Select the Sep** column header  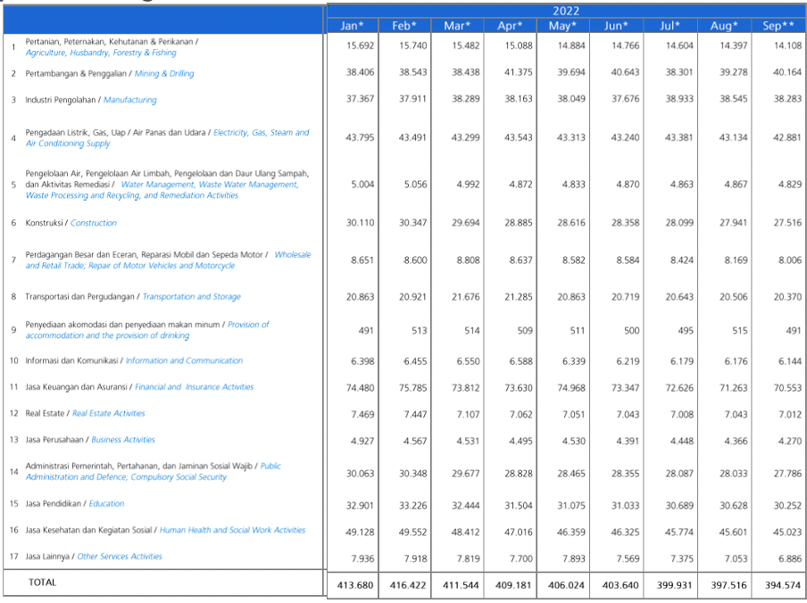778,26
